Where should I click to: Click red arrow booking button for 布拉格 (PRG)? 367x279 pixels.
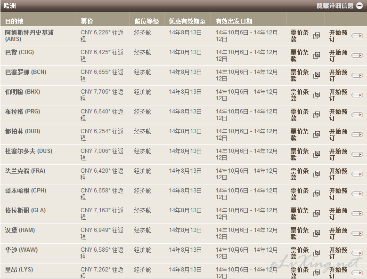357,115
